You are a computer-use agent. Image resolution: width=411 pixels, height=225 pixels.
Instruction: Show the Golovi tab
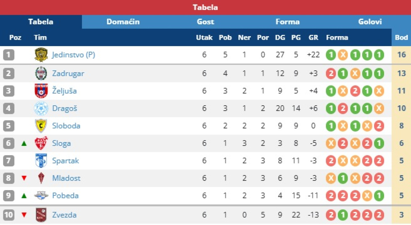pos(370,22)
